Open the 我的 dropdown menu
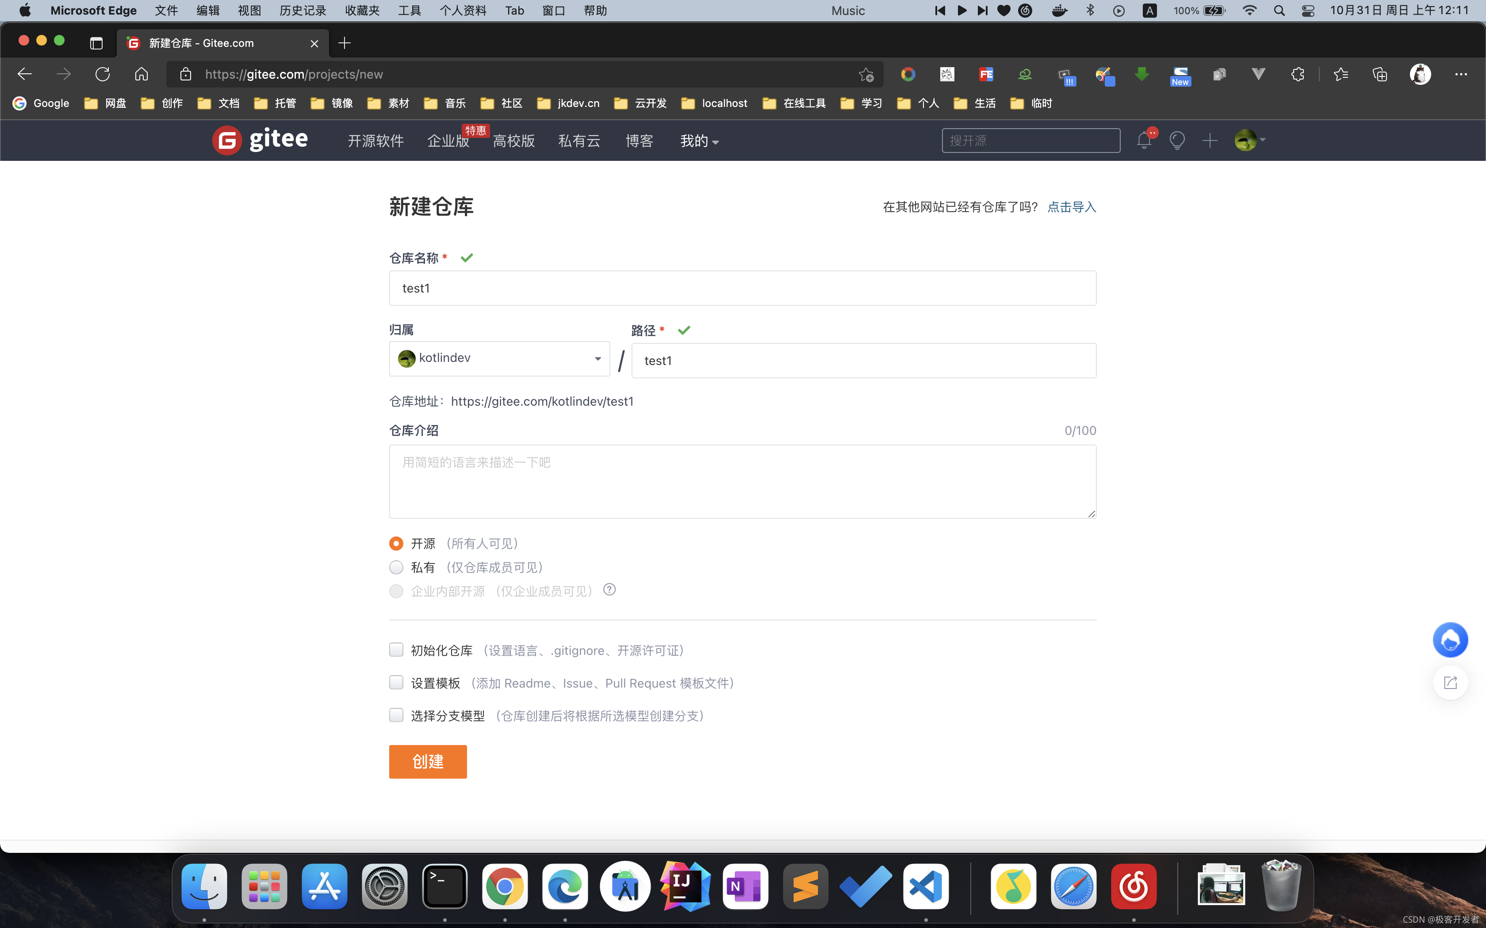Screen dimensions: 1486x928 (x=699, y=141)
